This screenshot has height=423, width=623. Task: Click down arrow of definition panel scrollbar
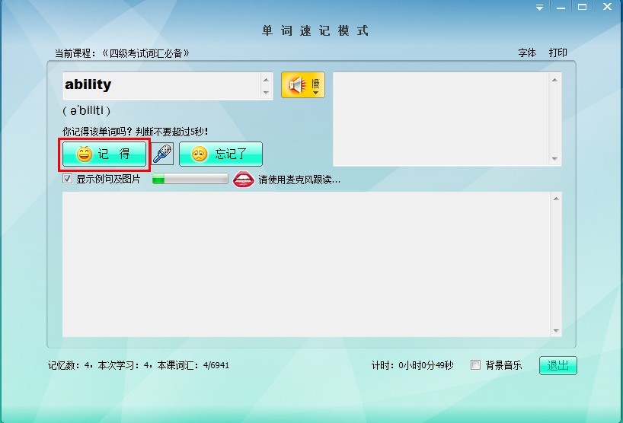click(x=554, y=159)
